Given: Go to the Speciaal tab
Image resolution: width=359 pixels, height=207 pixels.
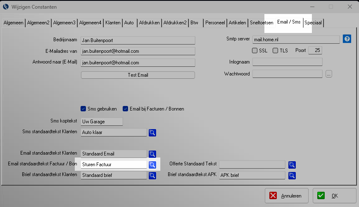Looking at the screenshot, I should [x=313, y=23].
